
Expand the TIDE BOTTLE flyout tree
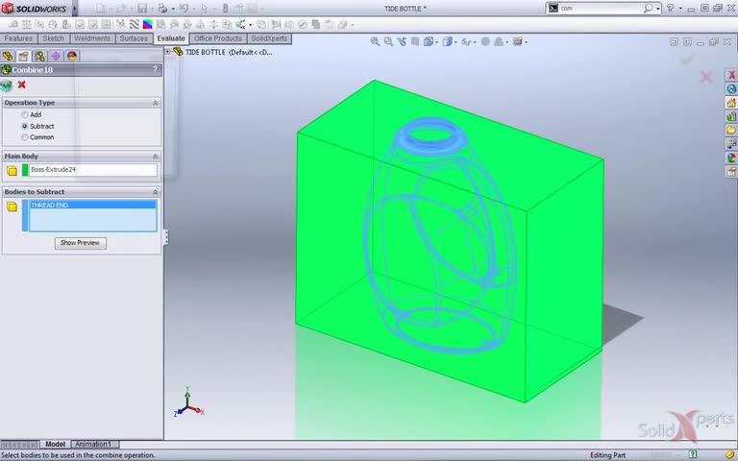click(167, 51)
